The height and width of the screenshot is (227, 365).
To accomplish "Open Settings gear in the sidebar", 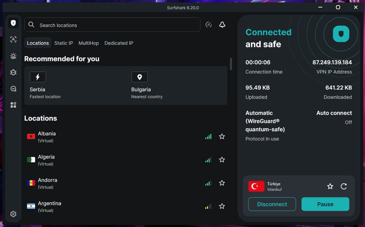I will [x=13, y=214].
